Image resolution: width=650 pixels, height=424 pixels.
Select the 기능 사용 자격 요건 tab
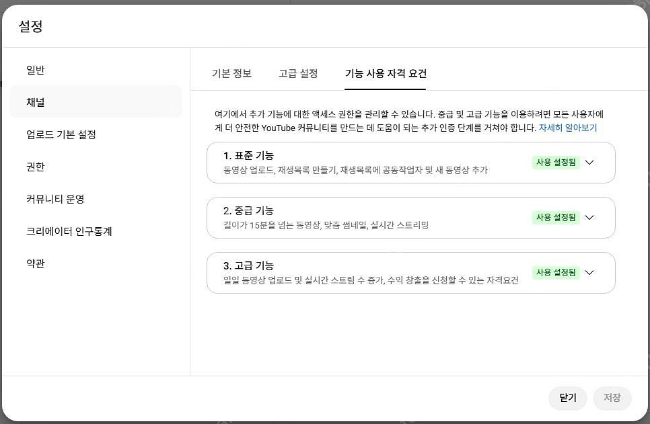tap(386, 74)
